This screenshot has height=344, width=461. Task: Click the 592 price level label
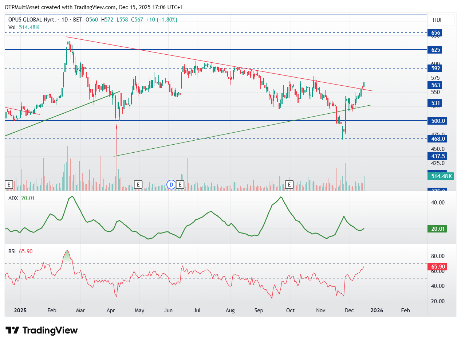[436, 68]
